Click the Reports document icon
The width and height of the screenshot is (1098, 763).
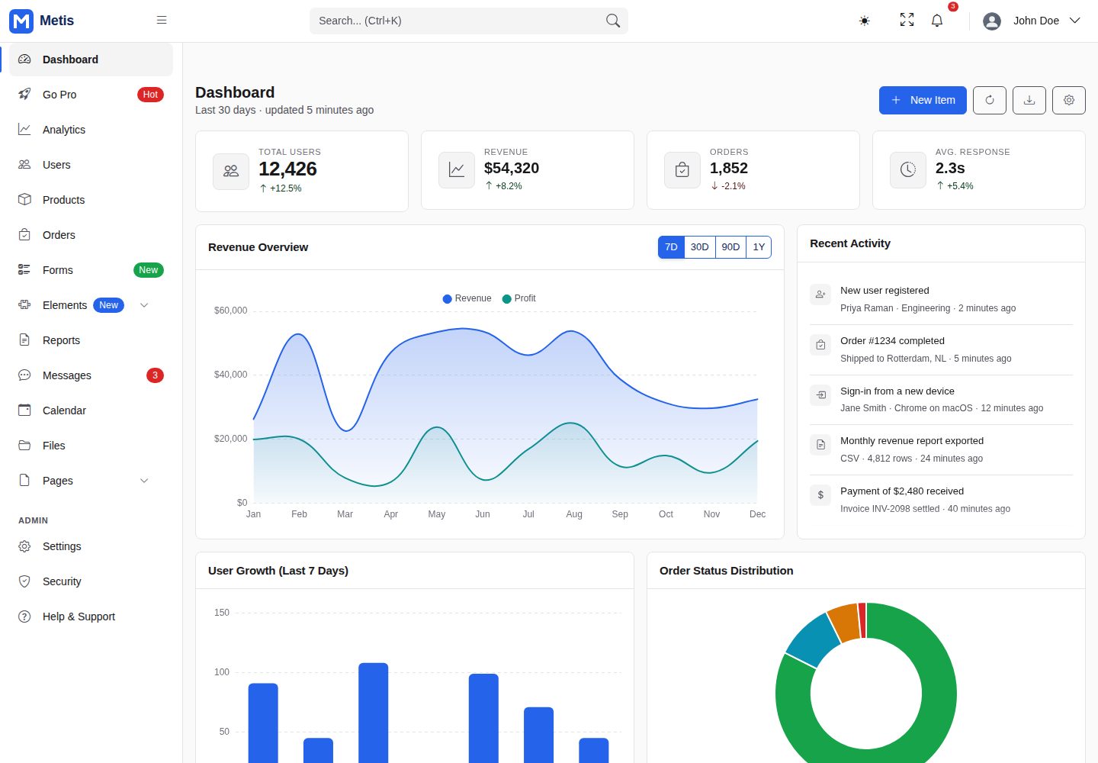pyautogui.click(x=24, y=340)
